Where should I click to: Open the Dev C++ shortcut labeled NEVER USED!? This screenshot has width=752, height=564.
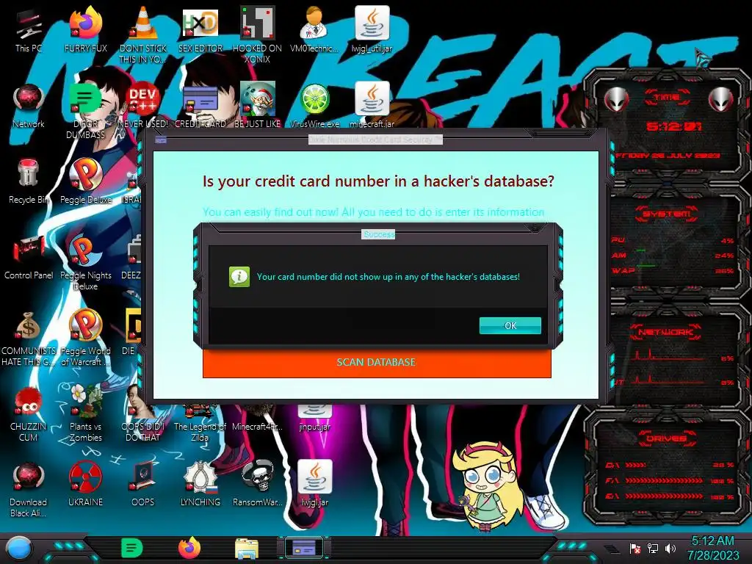click(x=143, y=106)
